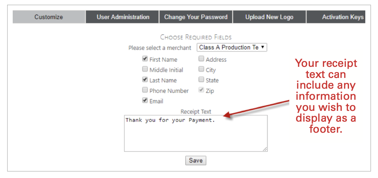Enable the Middle Initial checkbox
The width and height of the screenshot is (378, 178).
(x=145, y=69)
